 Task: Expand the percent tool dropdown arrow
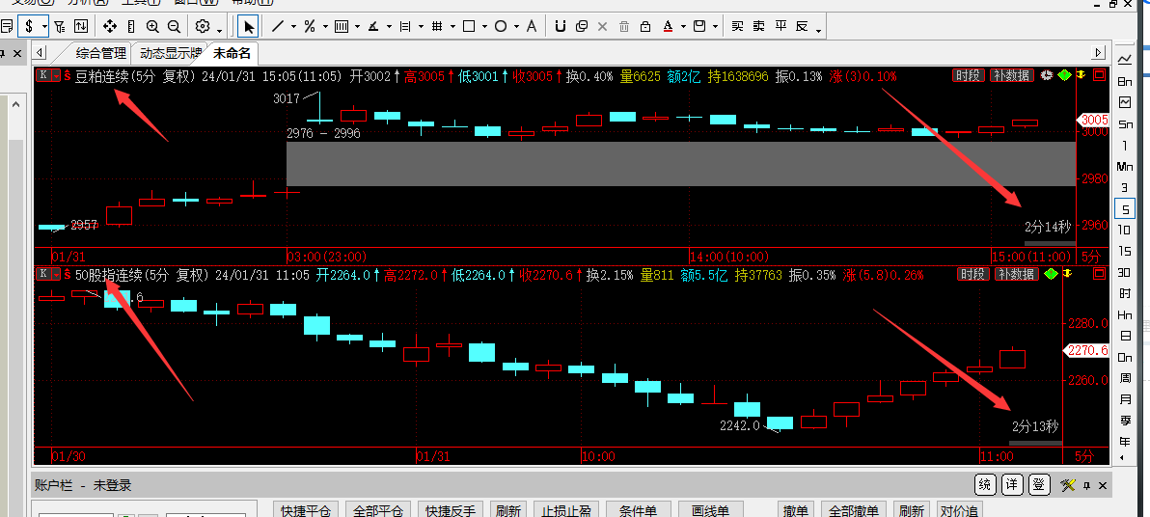tap(325, 27)
